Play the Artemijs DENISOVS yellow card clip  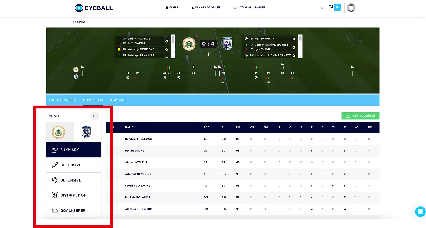(x=166, y=49)
